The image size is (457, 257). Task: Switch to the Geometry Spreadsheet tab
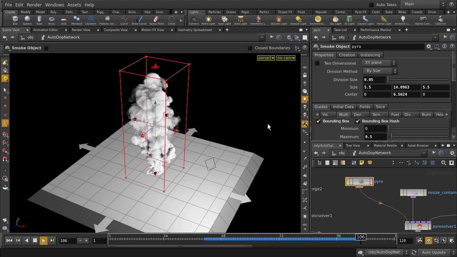pos(195,30)
